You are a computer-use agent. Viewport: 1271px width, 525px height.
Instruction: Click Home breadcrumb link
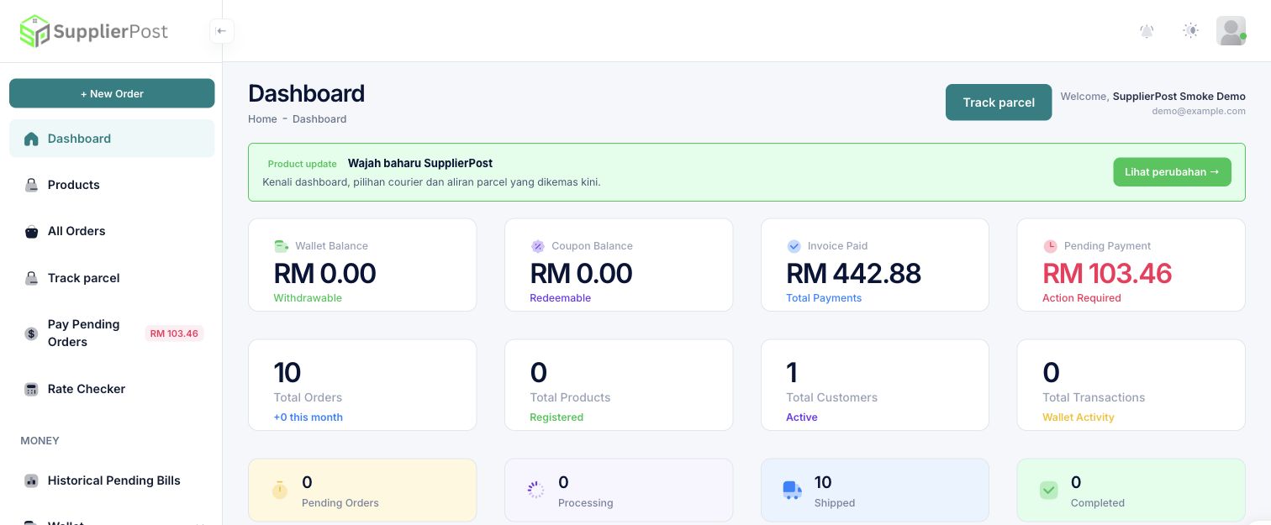click(262, 118)
